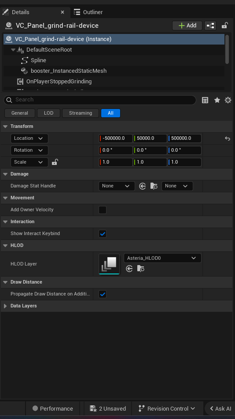Open the Asteria_HLOD0 dropdown
The width and height of the screenshot is (235, 419).
(x=162, y=258)
